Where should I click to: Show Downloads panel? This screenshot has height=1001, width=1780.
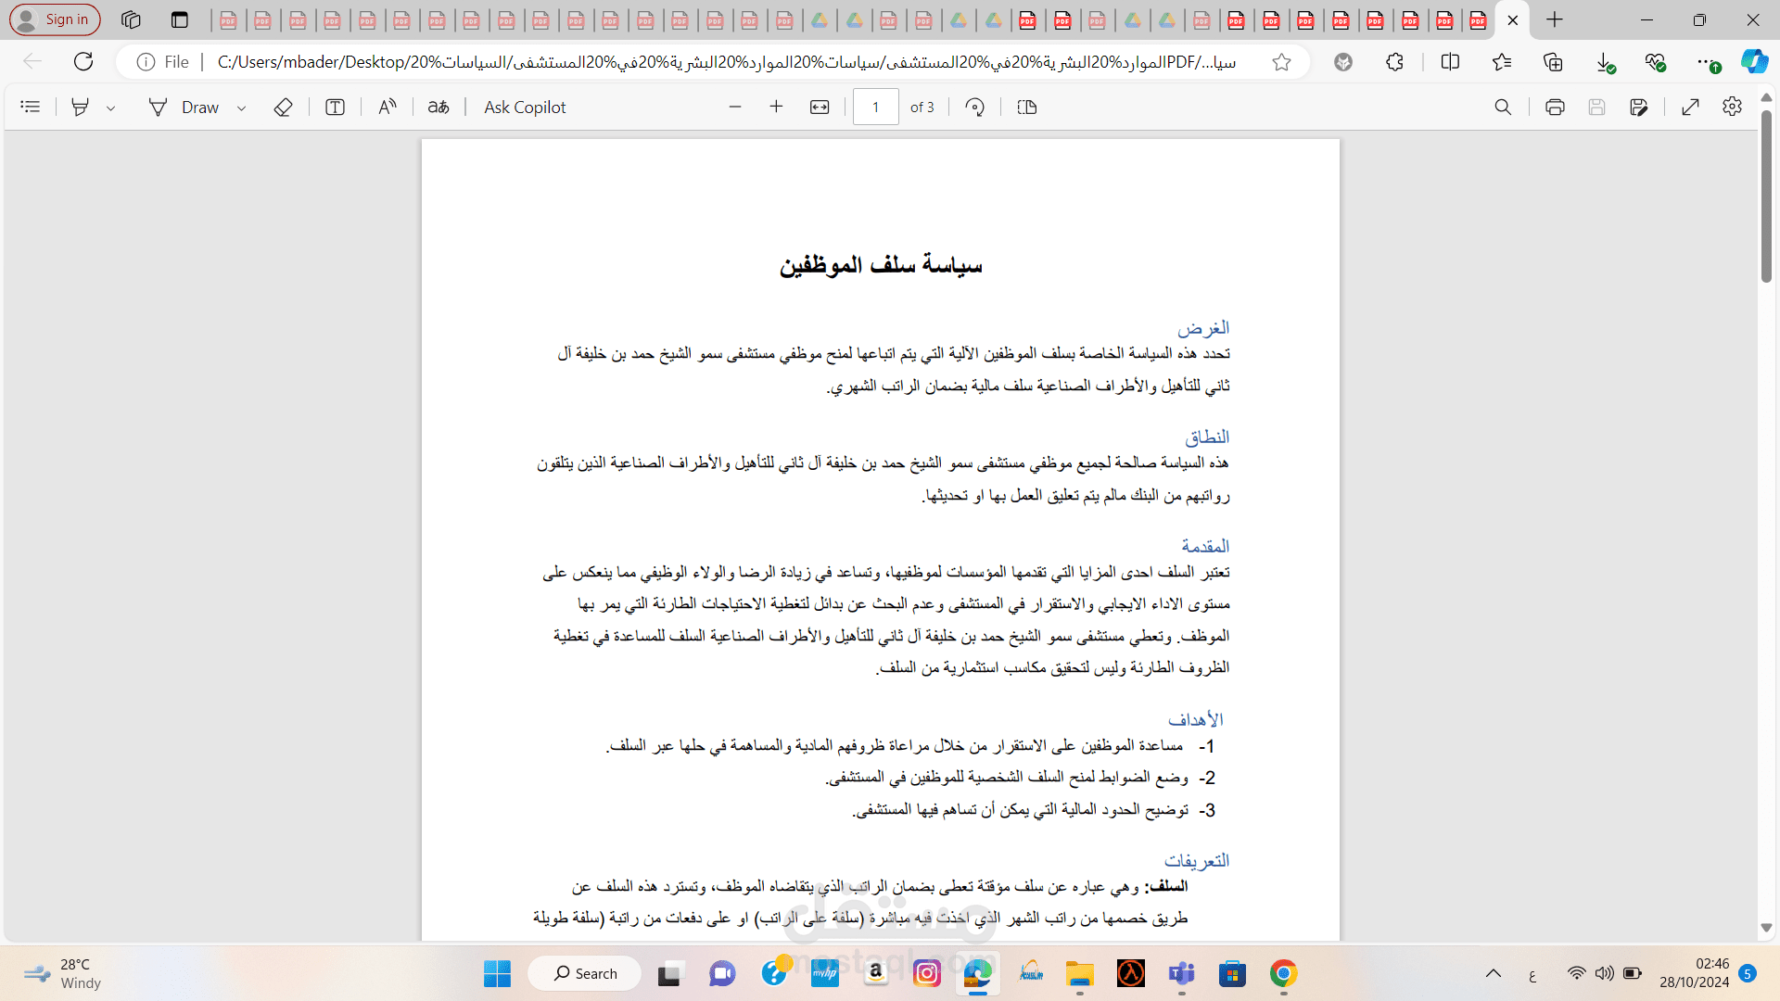(x=1605, y=62)
